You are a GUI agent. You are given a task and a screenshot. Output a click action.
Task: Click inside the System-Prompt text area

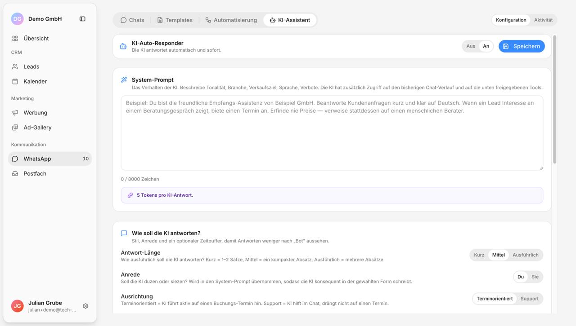[x=332, y=133]
